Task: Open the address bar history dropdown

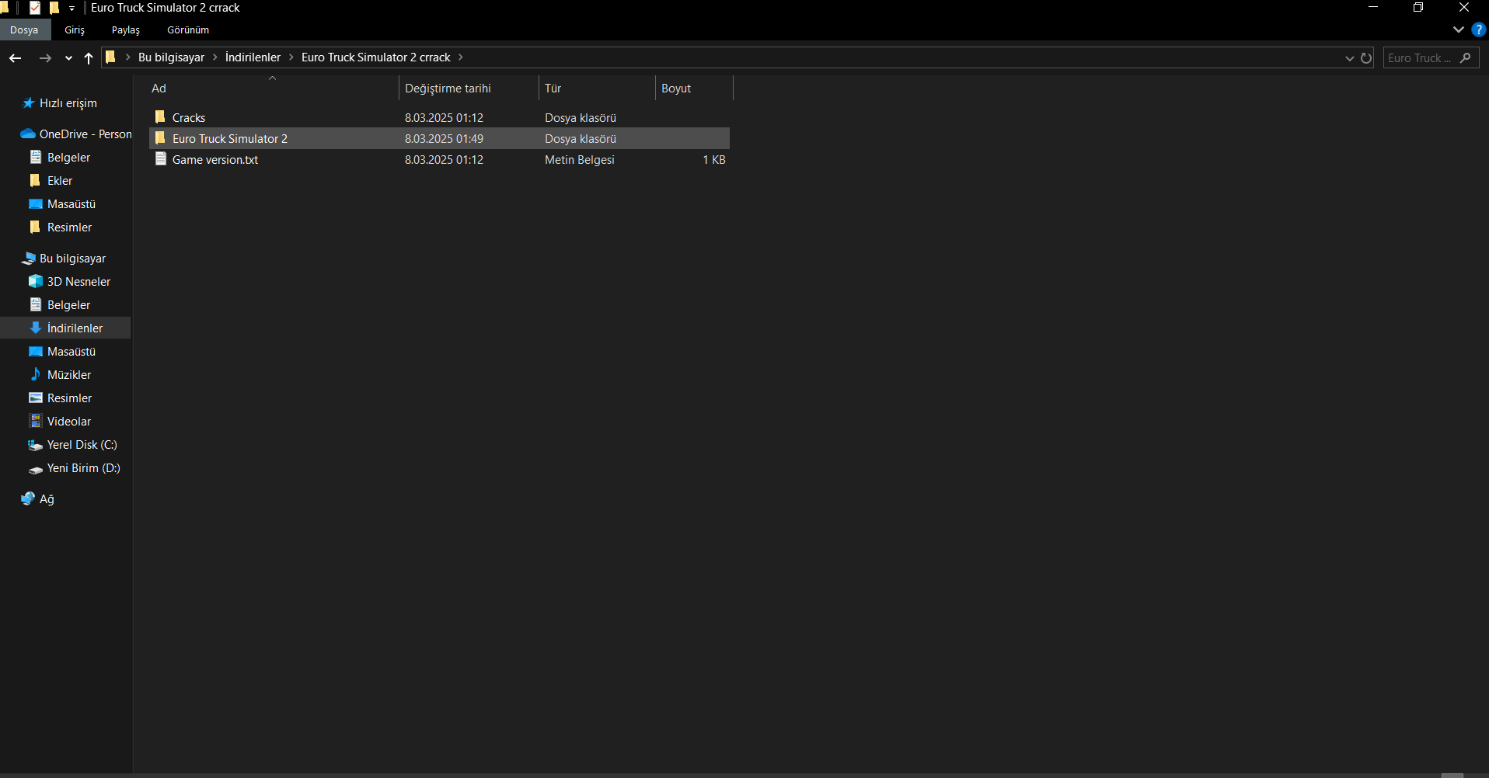Action: (x=1350, y=58)
